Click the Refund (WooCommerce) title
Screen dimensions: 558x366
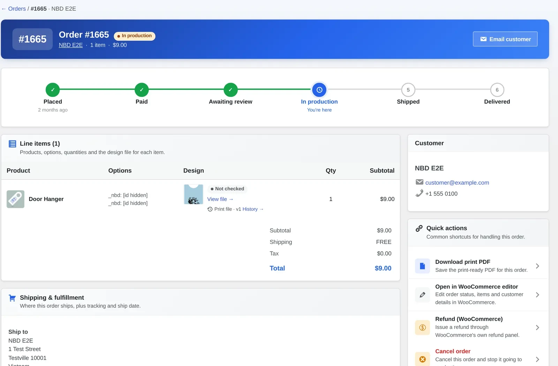pos(469,319)
